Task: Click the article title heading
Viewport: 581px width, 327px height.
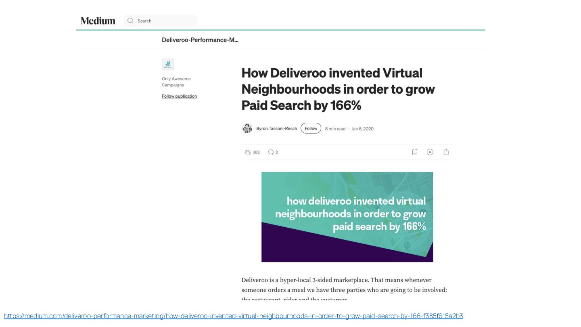Action: [338, 89]
